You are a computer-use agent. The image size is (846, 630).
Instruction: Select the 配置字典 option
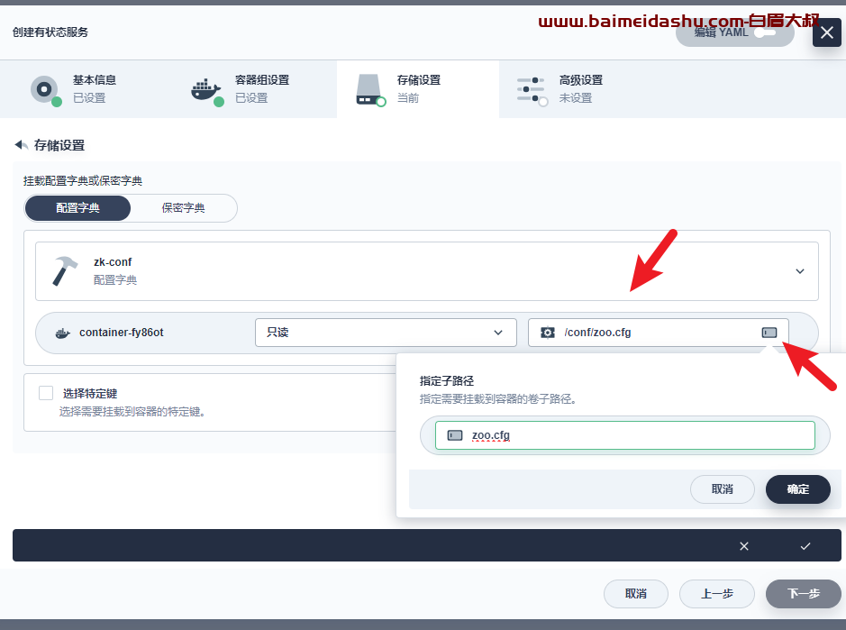point(77,208)
